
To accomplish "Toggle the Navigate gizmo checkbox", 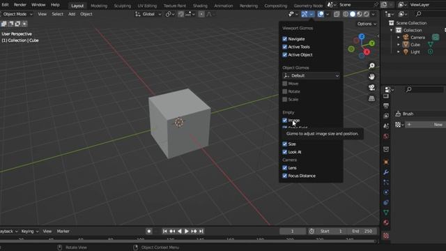I will [x=285, y=39].
